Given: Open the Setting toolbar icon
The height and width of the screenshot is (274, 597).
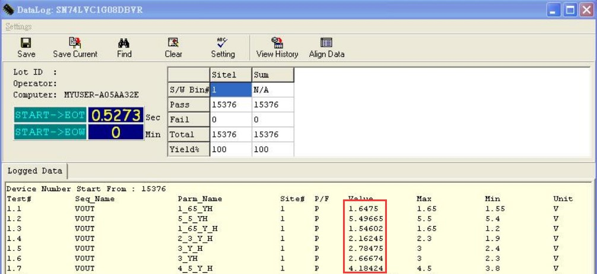Looking at the screenshot, I should [223, 43].
